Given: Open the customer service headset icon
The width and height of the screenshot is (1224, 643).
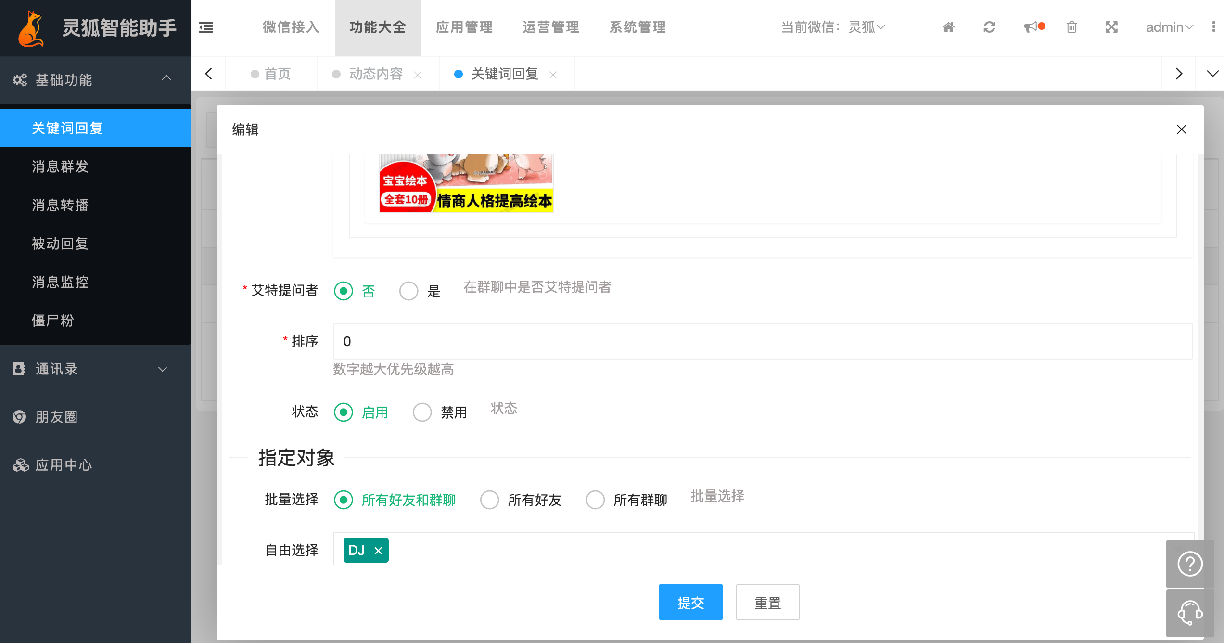Looking at the screenshot, I should pyautogui.click(x=1190, y=613).
